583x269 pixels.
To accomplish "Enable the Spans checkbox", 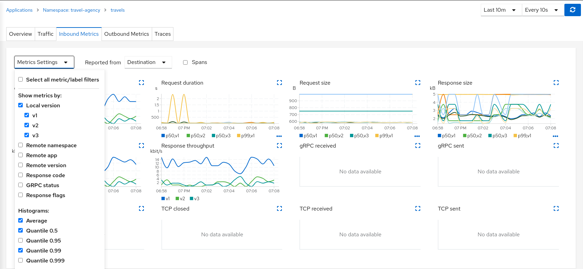I will (185, 62).
